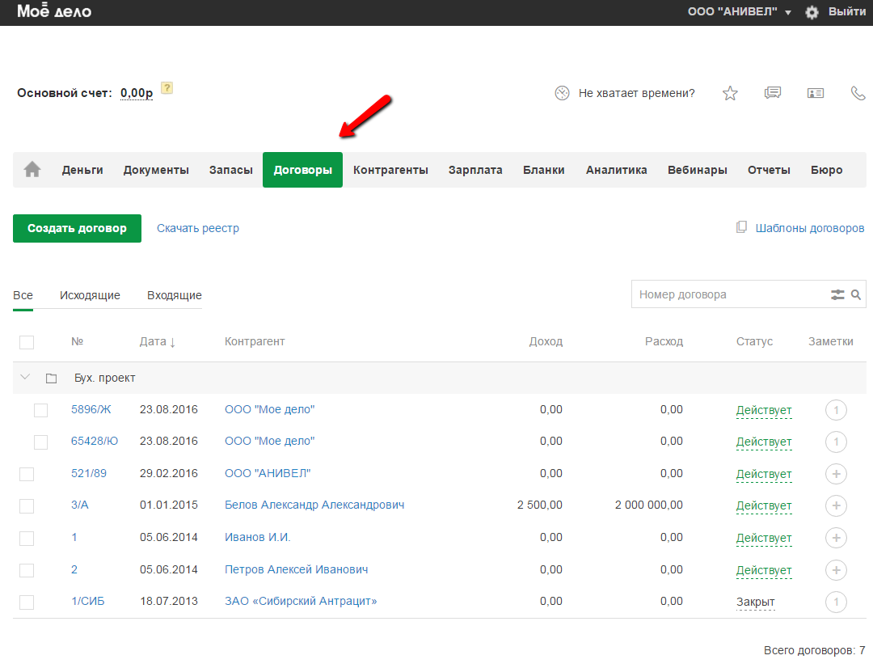Open settings gear icon in header
873x668 pixels.
click(x=812, y=12)
